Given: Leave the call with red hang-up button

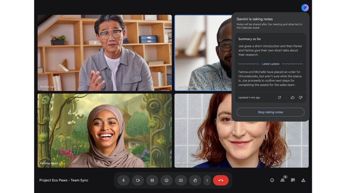Looking at the screenshot, I should coord(221,180).
